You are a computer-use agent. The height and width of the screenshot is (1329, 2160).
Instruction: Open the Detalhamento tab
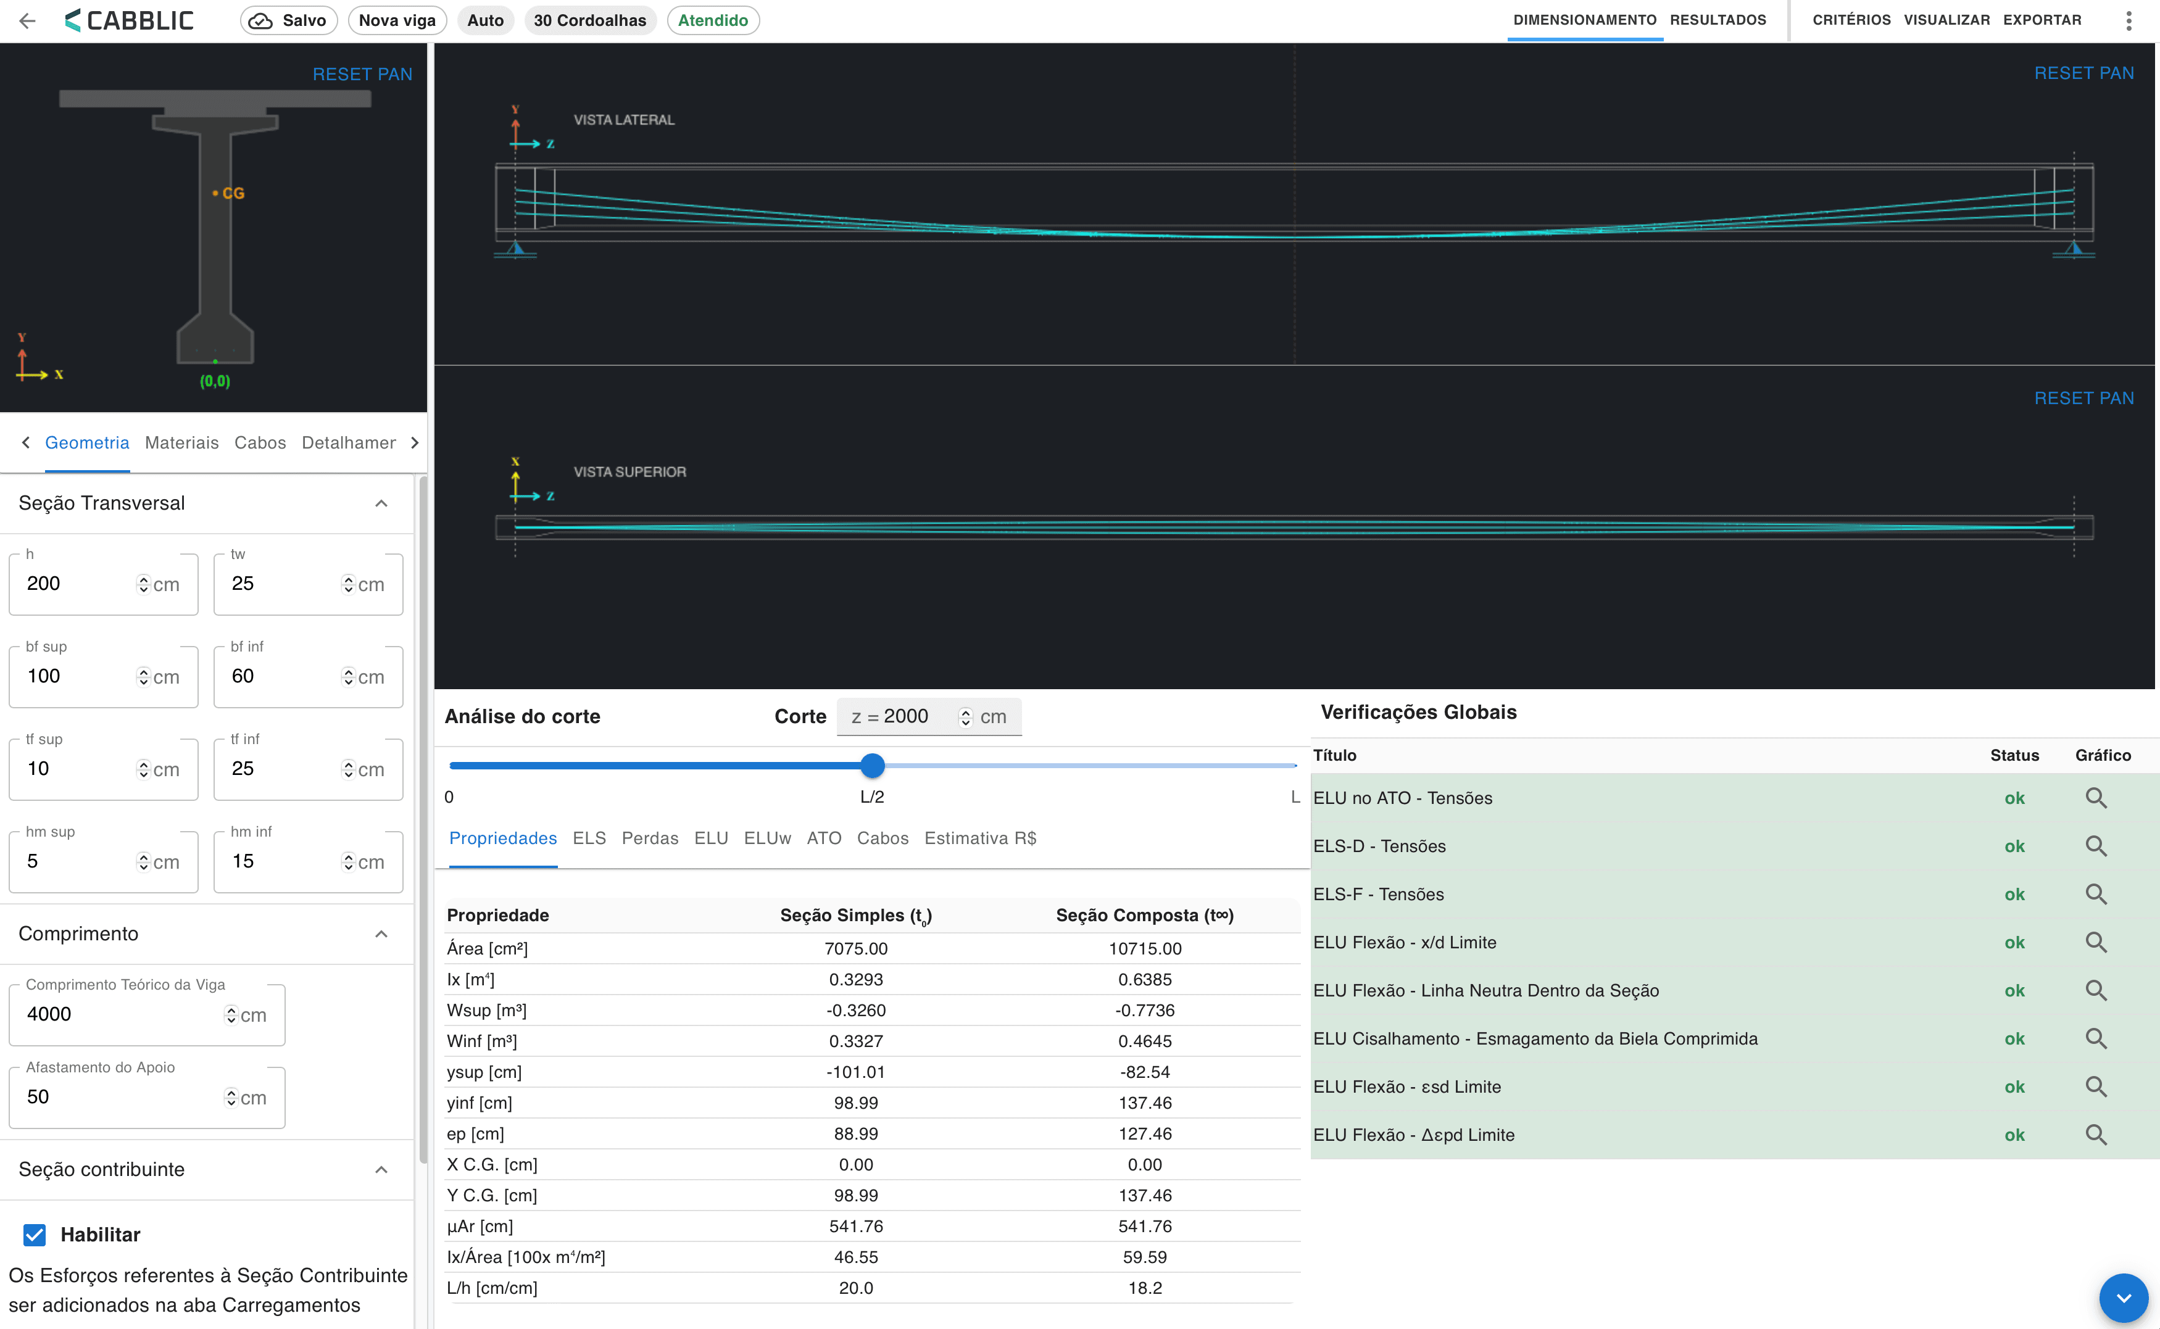[x=349, y=443]
